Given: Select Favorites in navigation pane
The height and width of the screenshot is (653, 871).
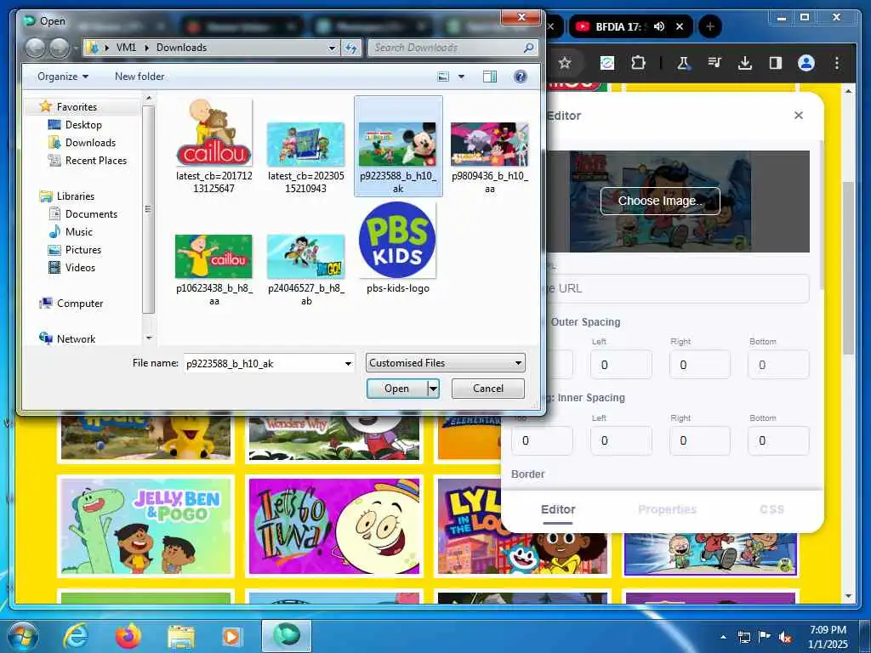Looking at the screenshot, I should click(x=77, y=106).
